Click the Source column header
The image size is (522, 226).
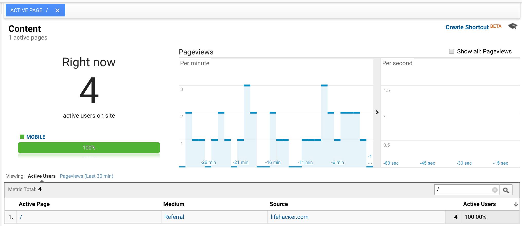[x=279, y=204]
